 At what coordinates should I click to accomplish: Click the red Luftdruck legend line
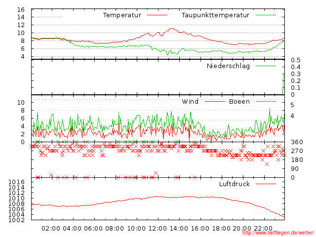click(x=266, y=184)
